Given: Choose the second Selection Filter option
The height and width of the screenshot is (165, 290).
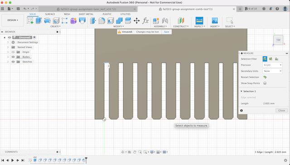Looking at the screenshot, I should coord(271,59).
